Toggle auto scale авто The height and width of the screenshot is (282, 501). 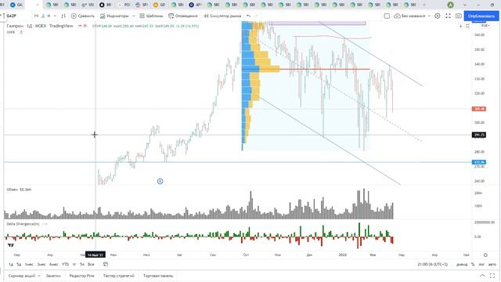click(x=492, y=265)
